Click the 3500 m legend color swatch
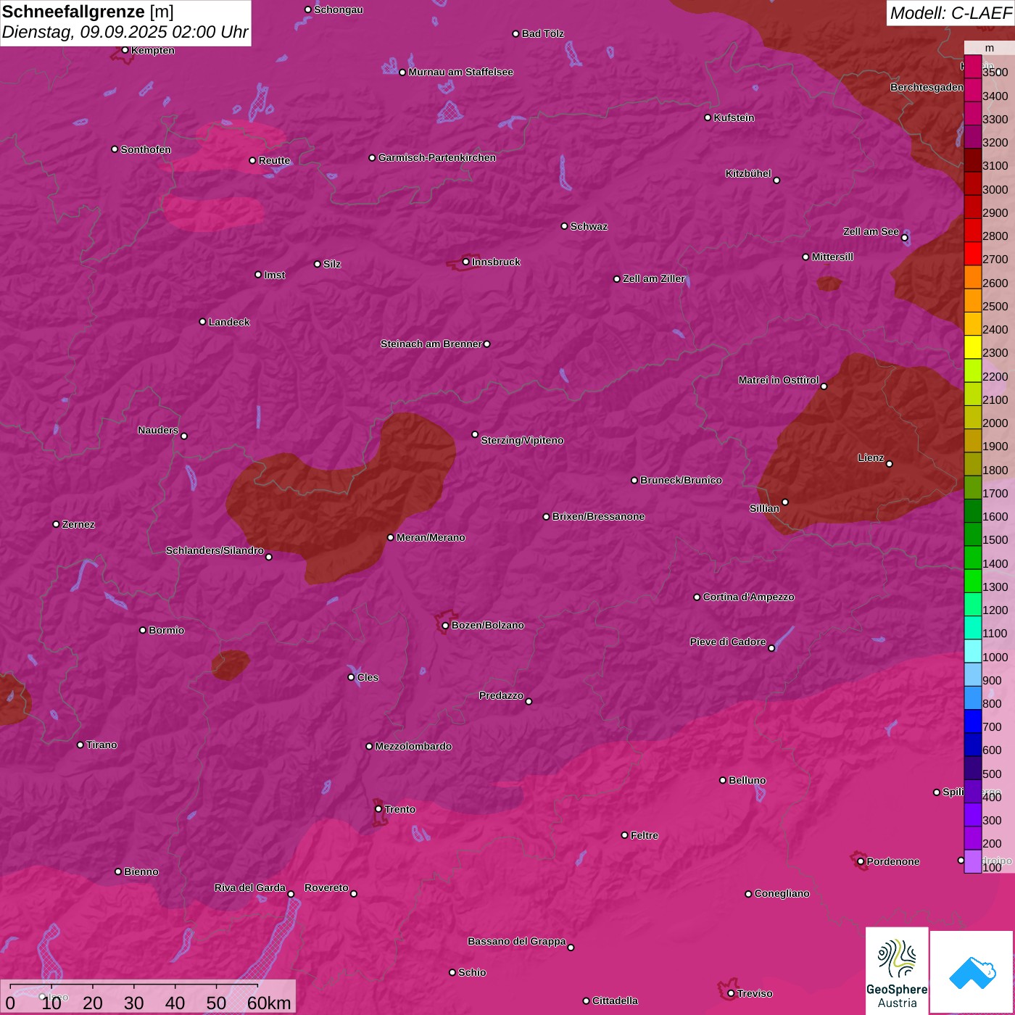The width and height of the screenshot is (1015, 1015). point(972,67)
